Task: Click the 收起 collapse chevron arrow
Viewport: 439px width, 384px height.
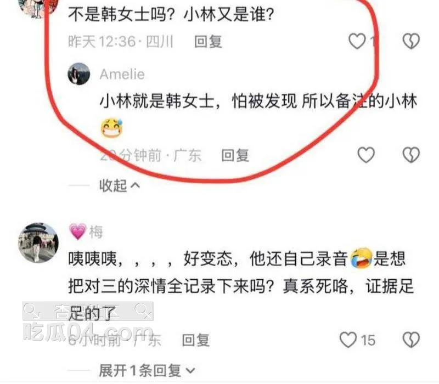Action: pos(135,185)
